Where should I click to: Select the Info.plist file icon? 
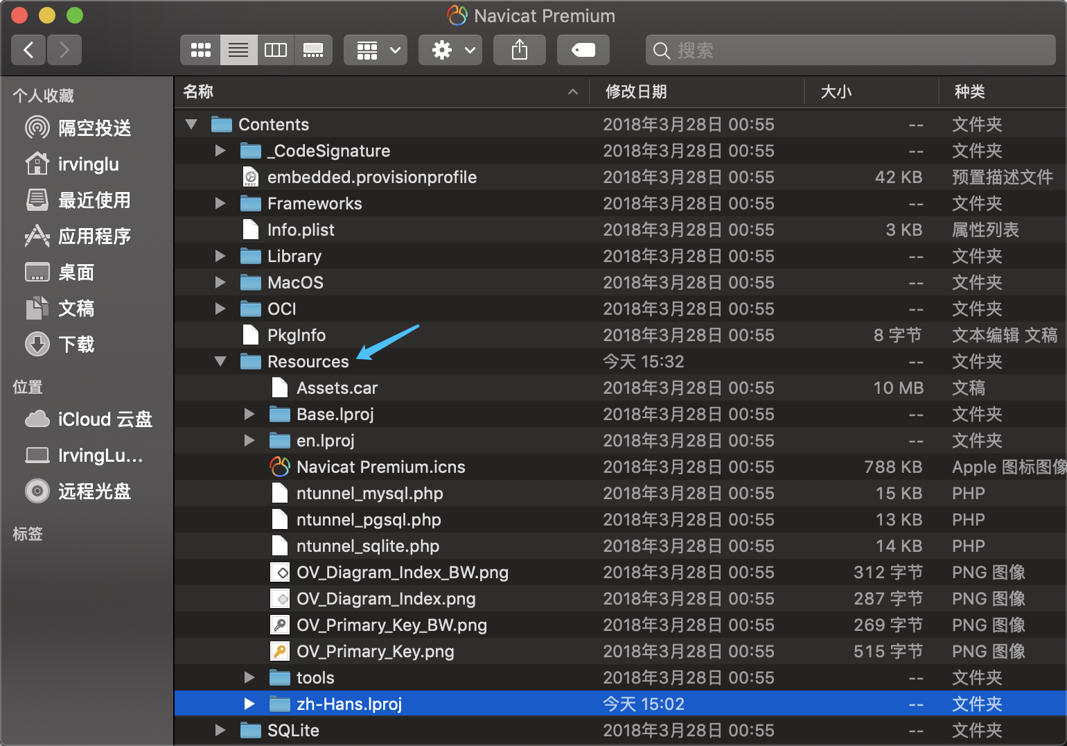pos(251,230)
